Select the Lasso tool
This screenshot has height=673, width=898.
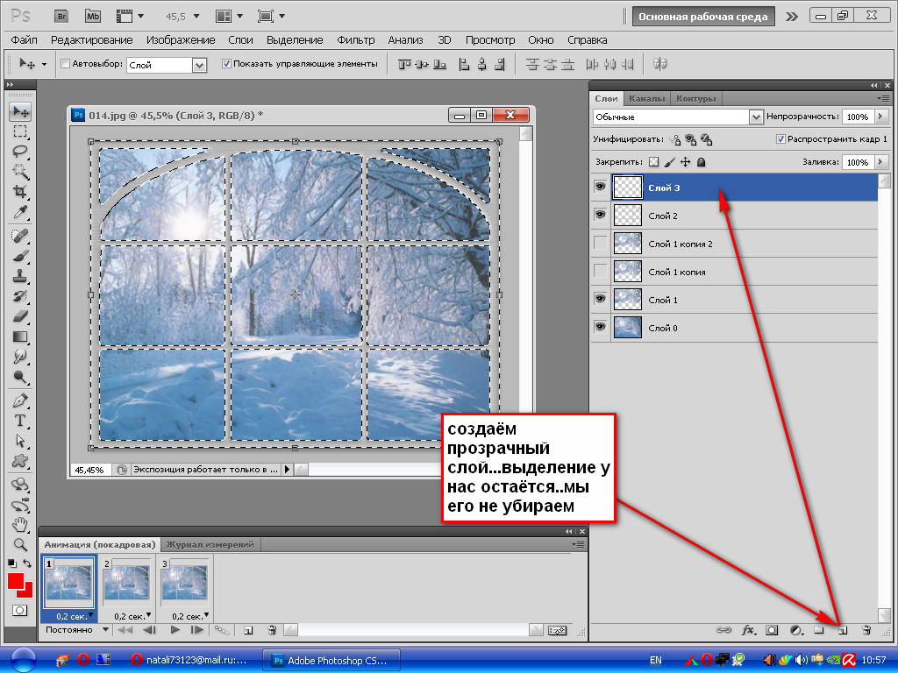pos(21,152)
